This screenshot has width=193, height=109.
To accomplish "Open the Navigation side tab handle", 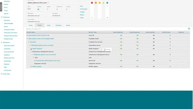I will coord(1,7).
